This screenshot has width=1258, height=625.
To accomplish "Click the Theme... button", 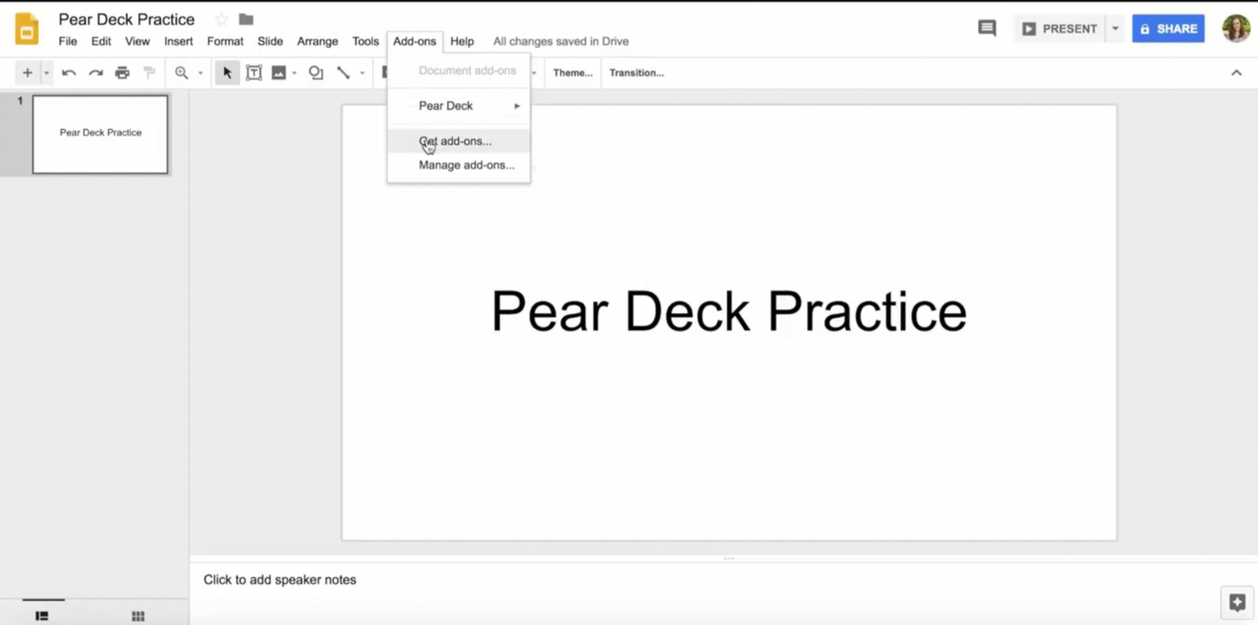I will pos(573,73).
